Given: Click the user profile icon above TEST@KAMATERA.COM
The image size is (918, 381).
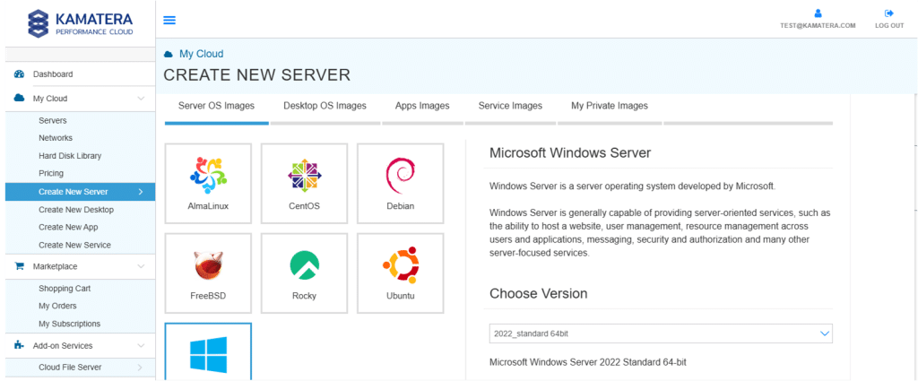Looking at the screenshot, I should [818, 13].
